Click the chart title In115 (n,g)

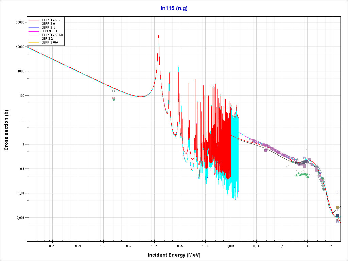coord(174,8)
